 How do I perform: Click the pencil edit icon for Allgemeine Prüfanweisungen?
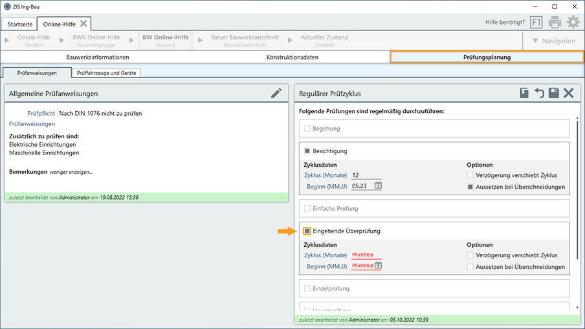pyautogui.click(x=276, y=93)
